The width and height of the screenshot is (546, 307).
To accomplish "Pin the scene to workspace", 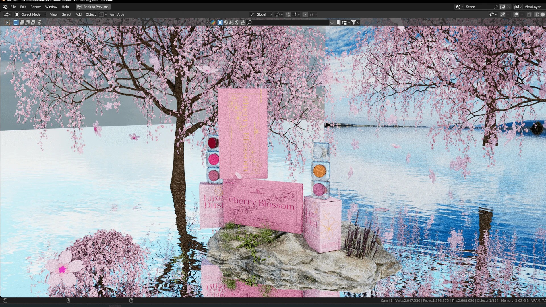I will 496,7.
